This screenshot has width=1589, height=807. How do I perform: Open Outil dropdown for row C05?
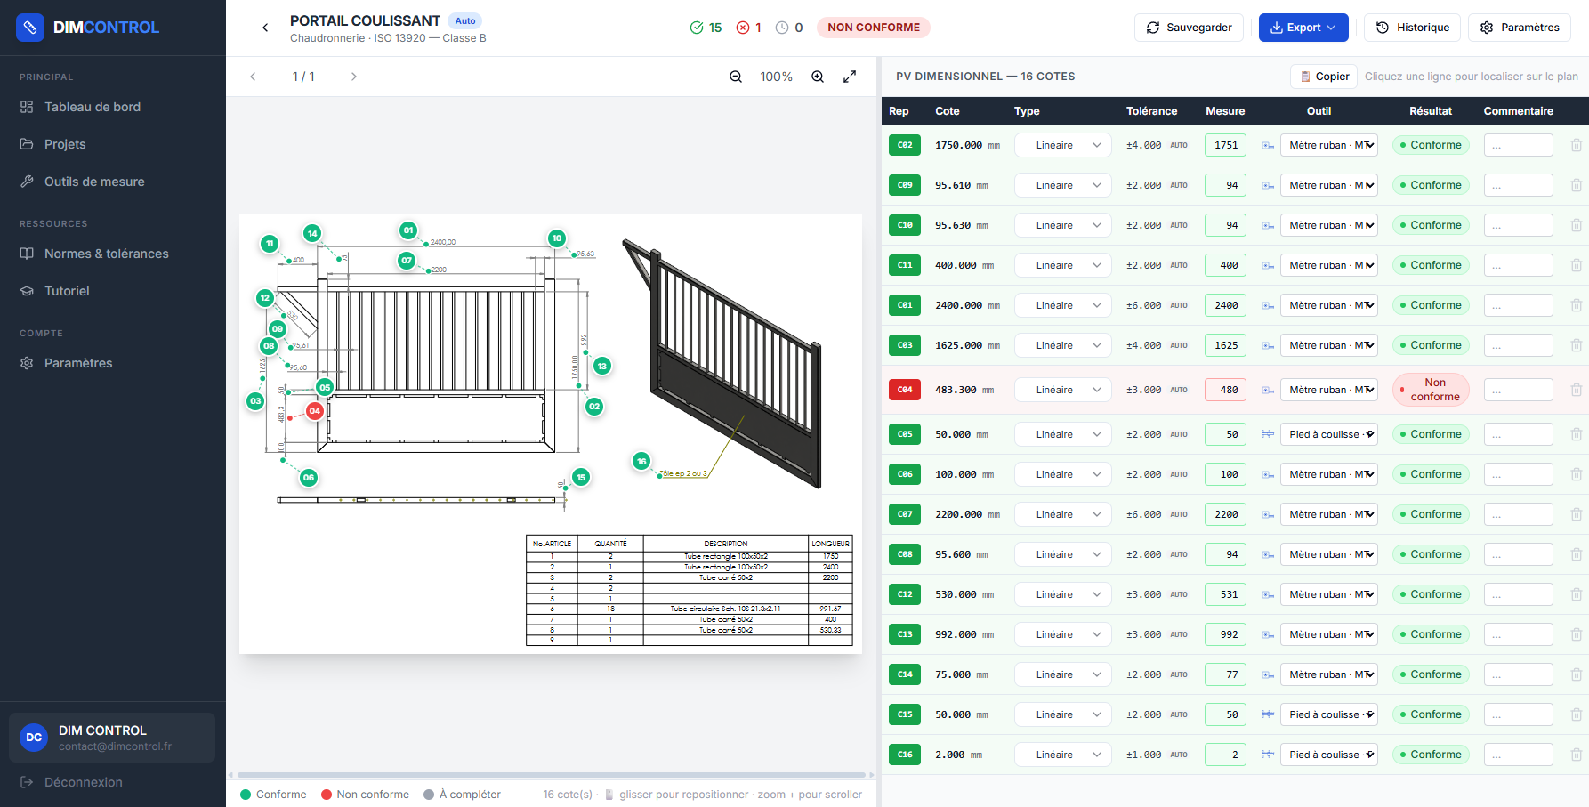pyautogui.click(x=1329, y=434)
